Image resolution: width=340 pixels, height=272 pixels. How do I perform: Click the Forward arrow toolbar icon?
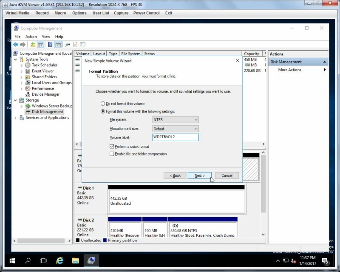(23, 45)
